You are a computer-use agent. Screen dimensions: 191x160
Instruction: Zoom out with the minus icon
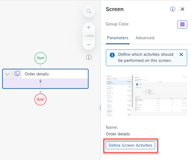click(x=89, y=44)
